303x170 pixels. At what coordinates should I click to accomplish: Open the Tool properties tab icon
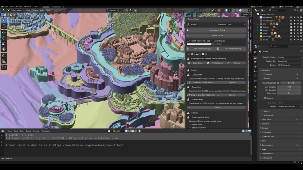pyautogui.click(x=255, y=52)
